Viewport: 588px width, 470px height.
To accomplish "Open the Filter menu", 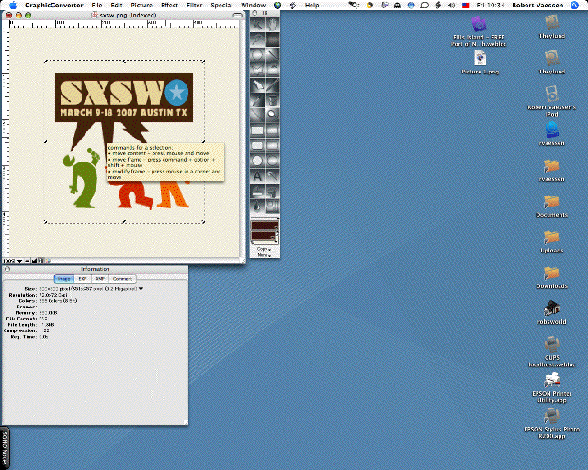I will tap(194, 6).
